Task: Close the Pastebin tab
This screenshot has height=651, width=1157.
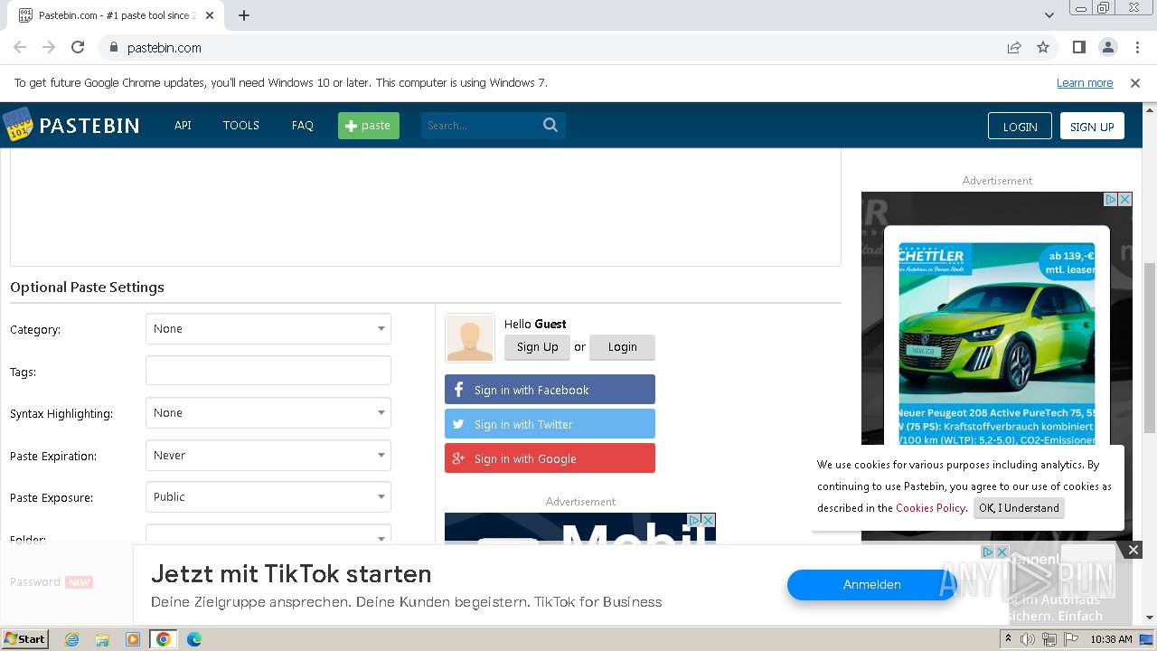Action: click(210, 15)
